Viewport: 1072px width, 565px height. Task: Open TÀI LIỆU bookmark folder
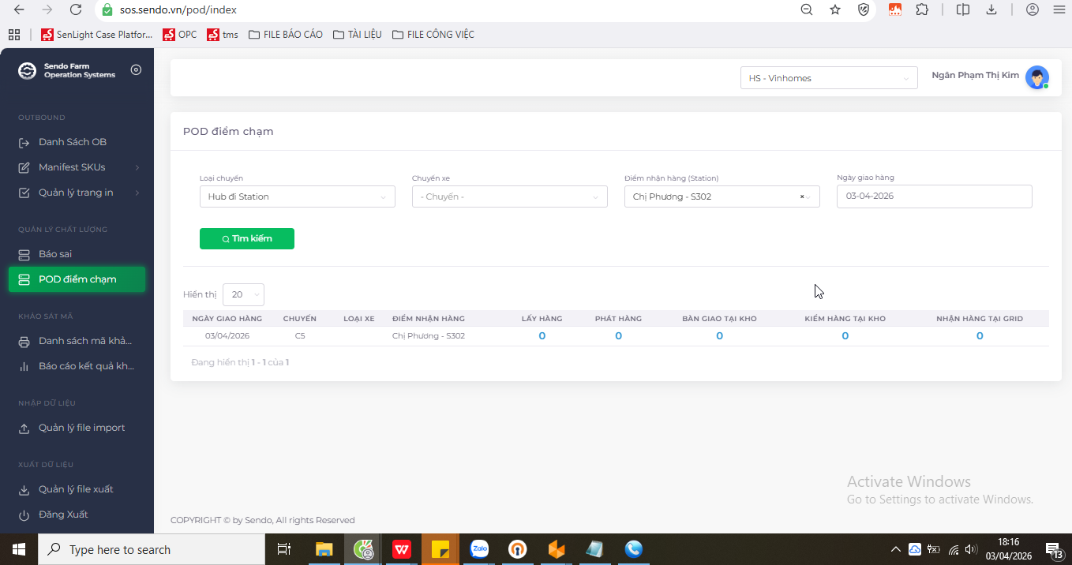(358, 35)
